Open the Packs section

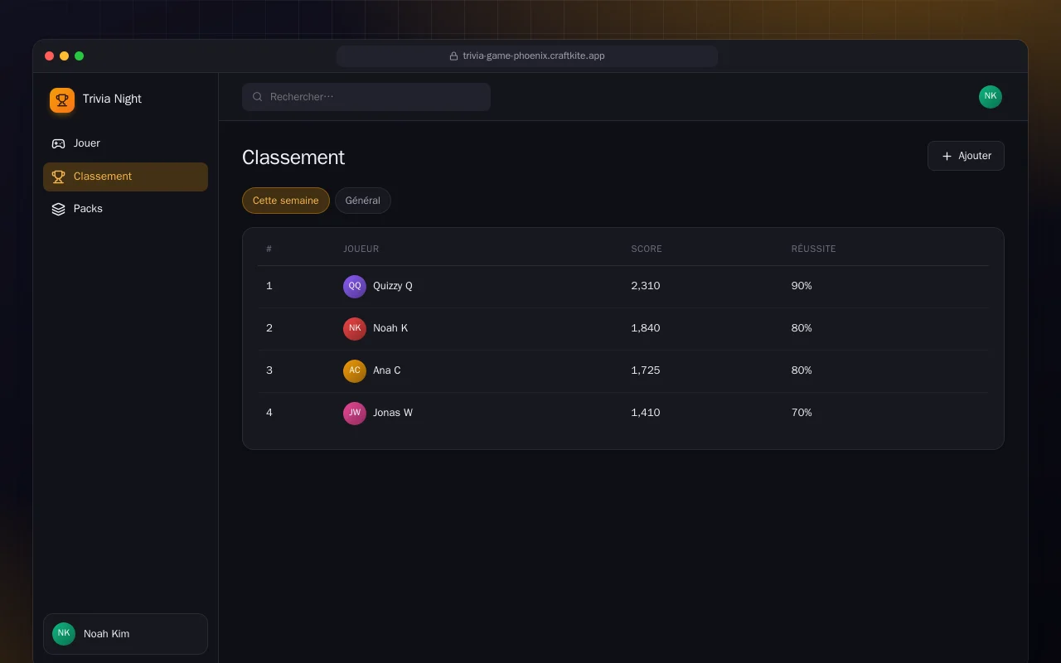[x=125, y=209]
